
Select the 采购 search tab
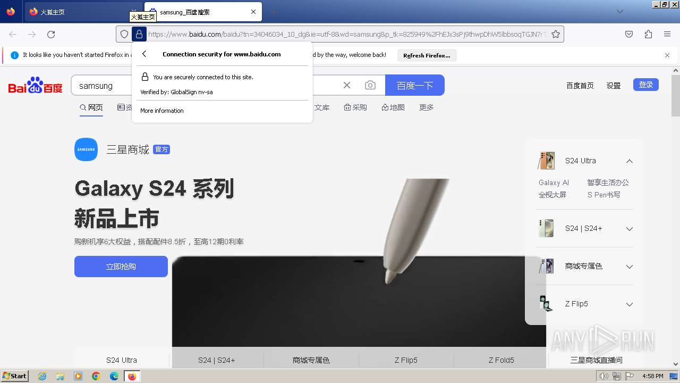click(355, 107)
